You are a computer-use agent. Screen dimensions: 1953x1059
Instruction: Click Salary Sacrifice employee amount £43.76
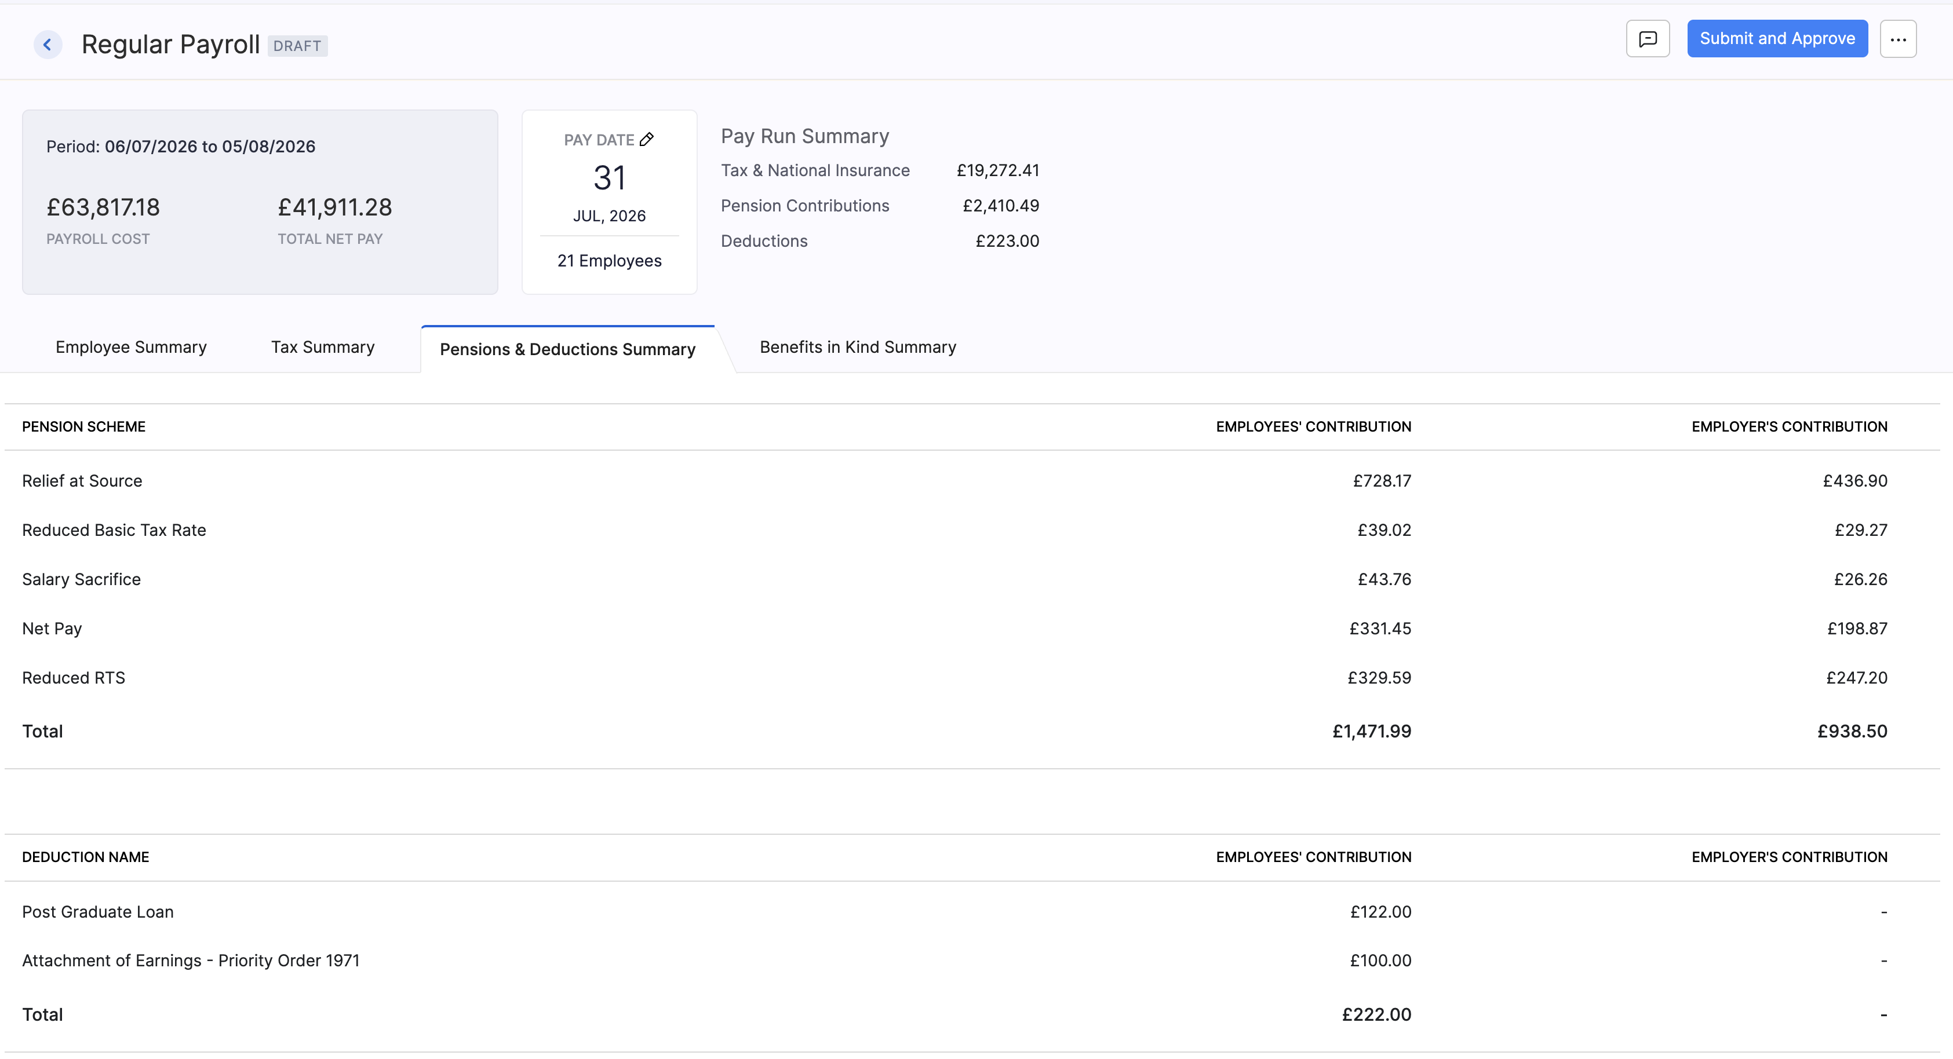(x=1384, y=579)
